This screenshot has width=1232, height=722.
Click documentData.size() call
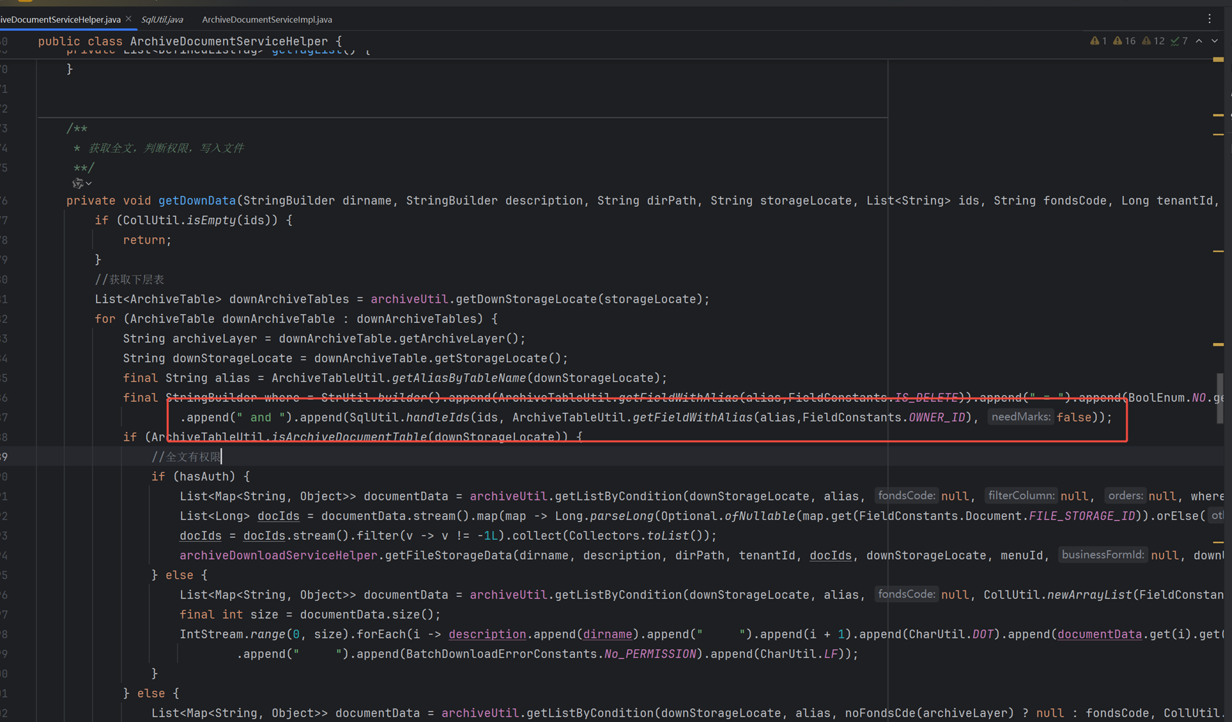[x=367, y=614]
